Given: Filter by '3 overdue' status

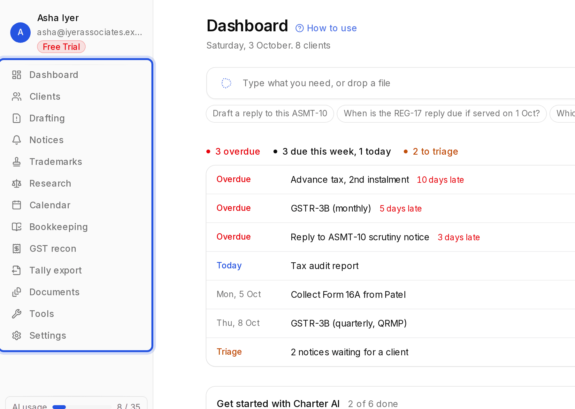Looking at the screenshot, I should 233,151.
